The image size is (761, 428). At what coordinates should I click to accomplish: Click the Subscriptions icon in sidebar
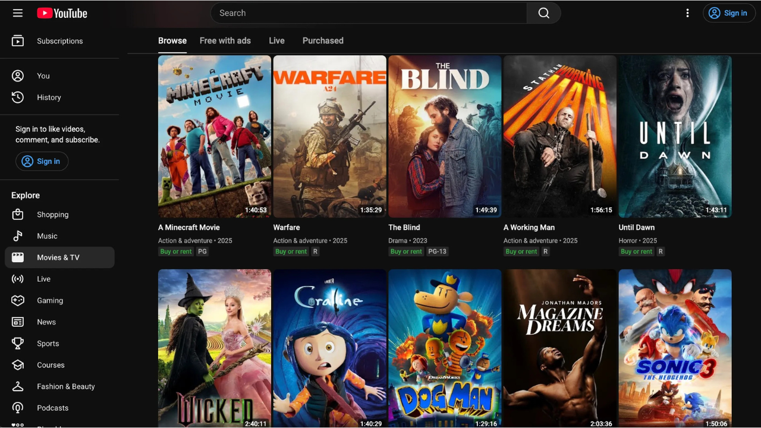click(x=18, y=41)
